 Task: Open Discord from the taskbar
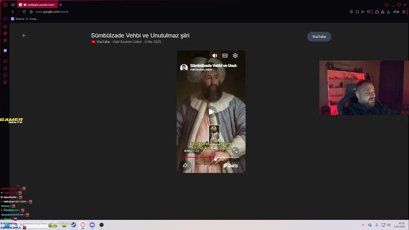[x=92, y=225]
